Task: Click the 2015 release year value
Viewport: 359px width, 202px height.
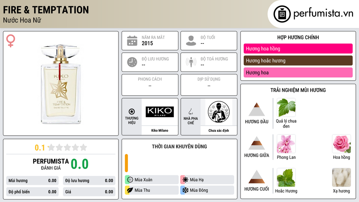Action: 147,43
